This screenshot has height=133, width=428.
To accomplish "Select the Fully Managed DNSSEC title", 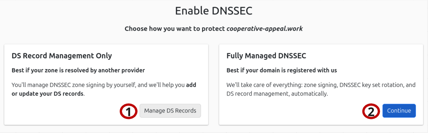I will pos(266,56).
